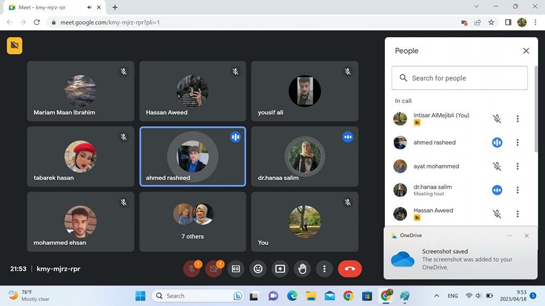Turn on closed captions

click(236, 269)
